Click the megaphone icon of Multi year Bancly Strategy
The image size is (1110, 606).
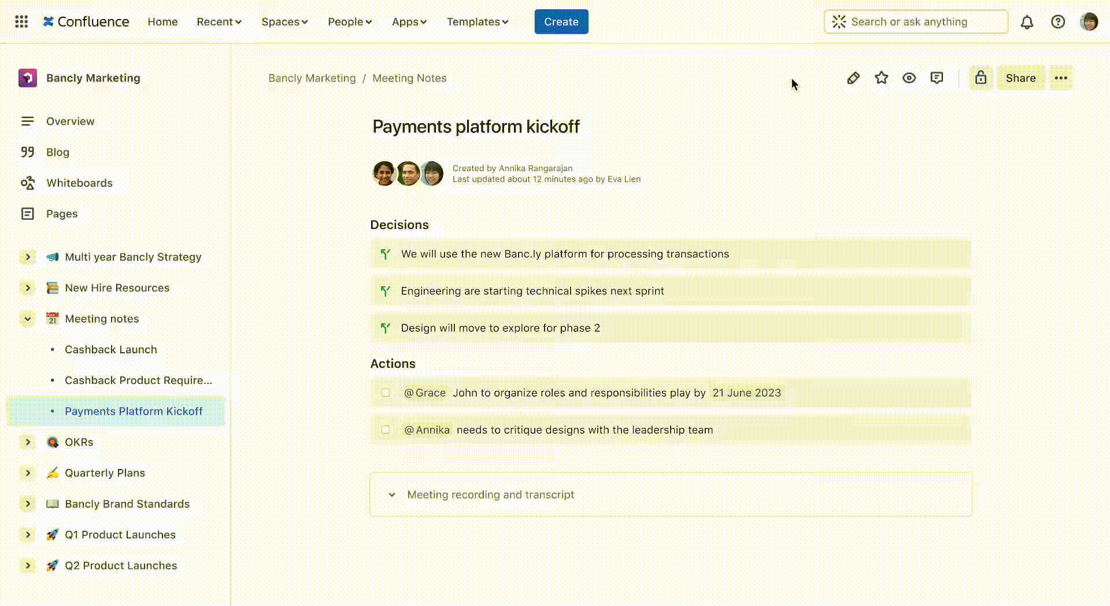(53, 257)
